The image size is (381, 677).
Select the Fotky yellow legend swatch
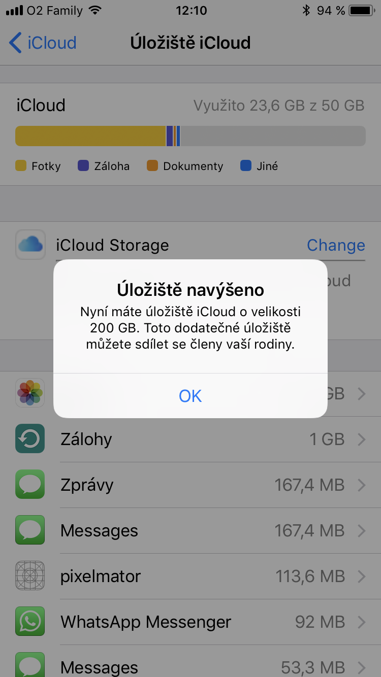point(21,166)
